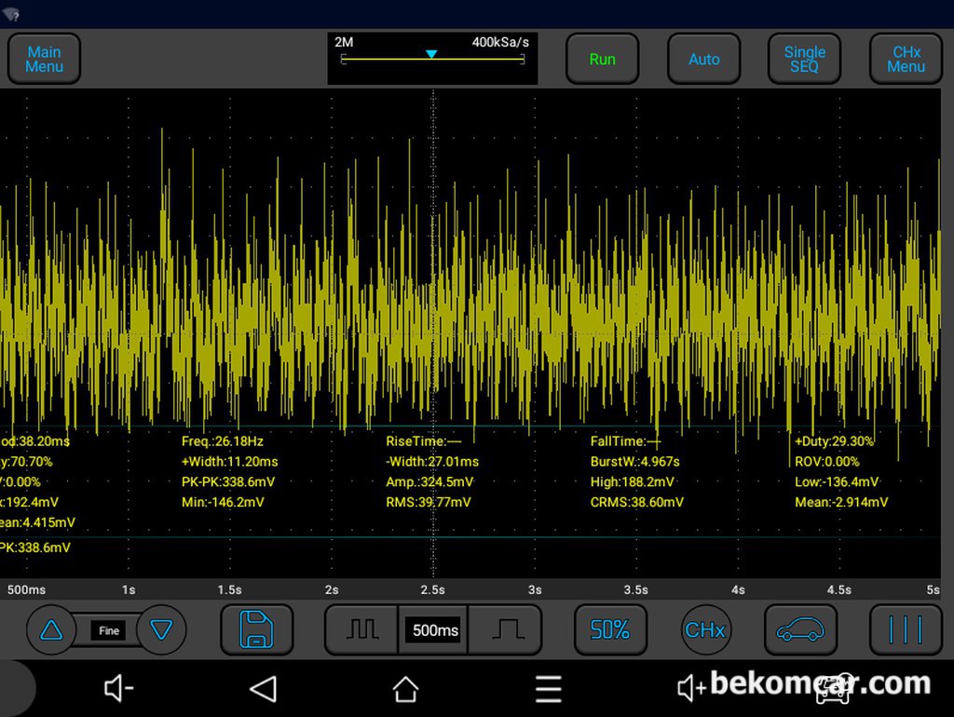Tap the down triangle adjustment button
The image size is (954, 717).
[161, 630]
